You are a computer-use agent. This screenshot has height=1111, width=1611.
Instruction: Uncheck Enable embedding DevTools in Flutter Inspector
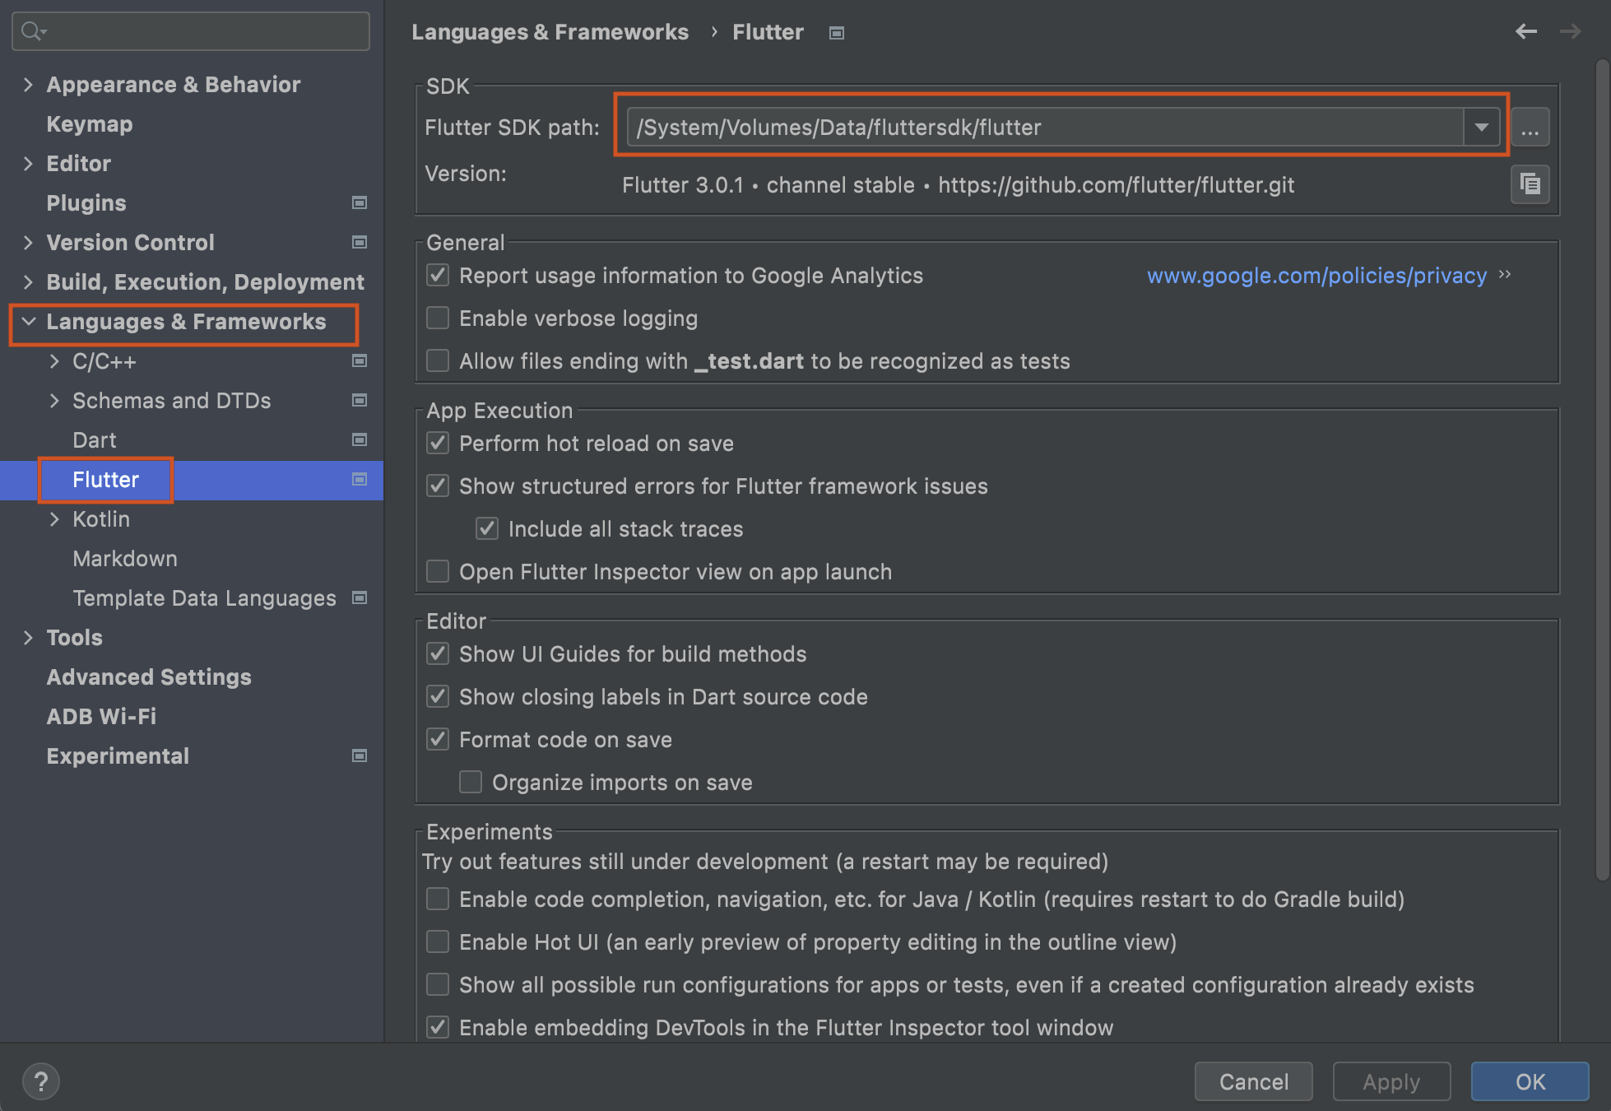coord(438,1027)
